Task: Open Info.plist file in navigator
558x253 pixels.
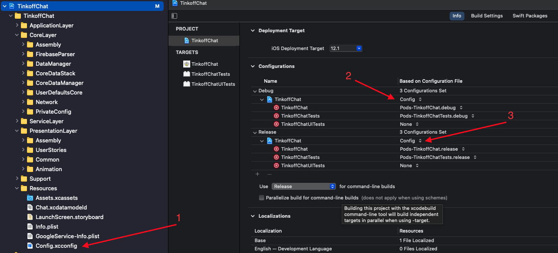Action: tap(47, 226)
